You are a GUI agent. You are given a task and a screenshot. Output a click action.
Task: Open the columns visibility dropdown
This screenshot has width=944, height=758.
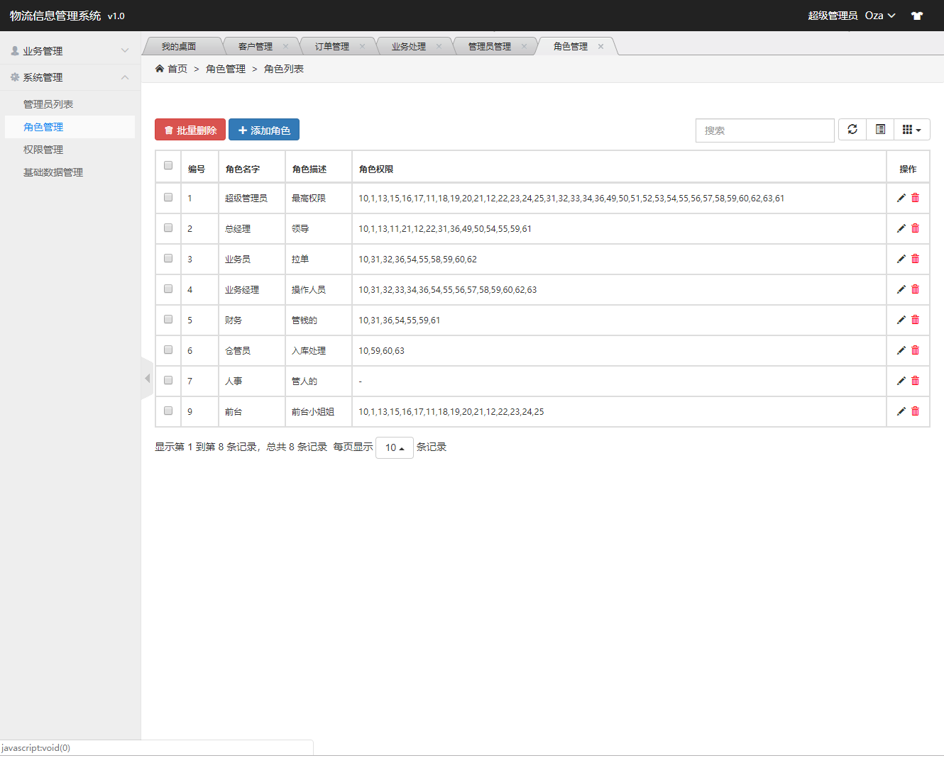[x=911, y=130]
